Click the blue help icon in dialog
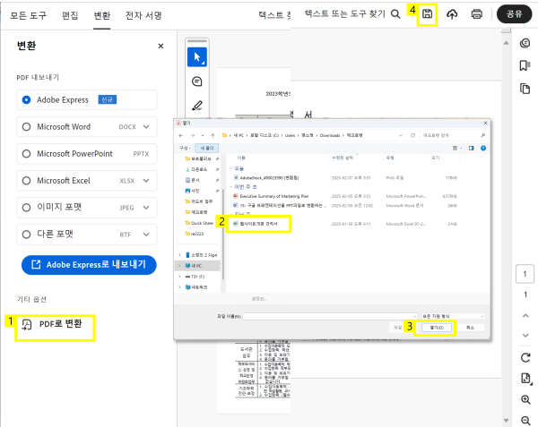The image size is (538, 427). (483, 148)
